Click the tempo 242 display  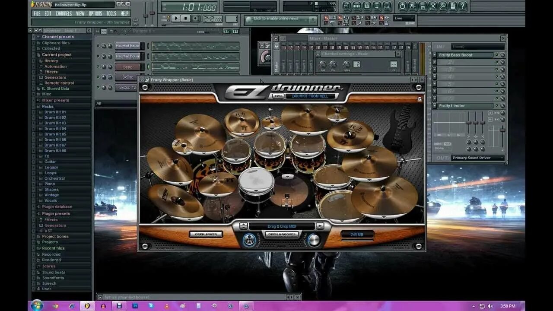(213, 19)
